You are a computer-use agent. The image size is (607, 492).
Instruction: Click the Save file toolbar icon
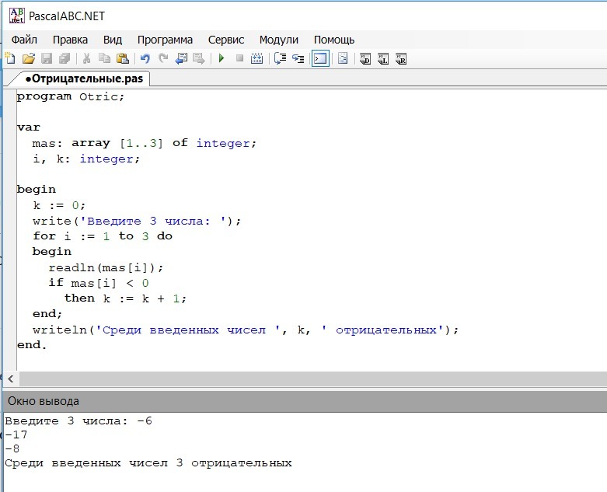[47, 59]
